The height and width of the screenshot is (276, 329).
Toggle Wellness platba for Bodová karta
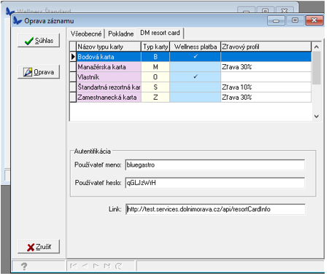(x=196, y=57)
